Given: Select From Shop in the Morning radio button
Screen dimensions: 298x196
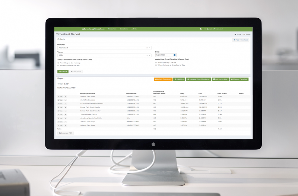Looking at the screenshot, I should click(58, 63).
